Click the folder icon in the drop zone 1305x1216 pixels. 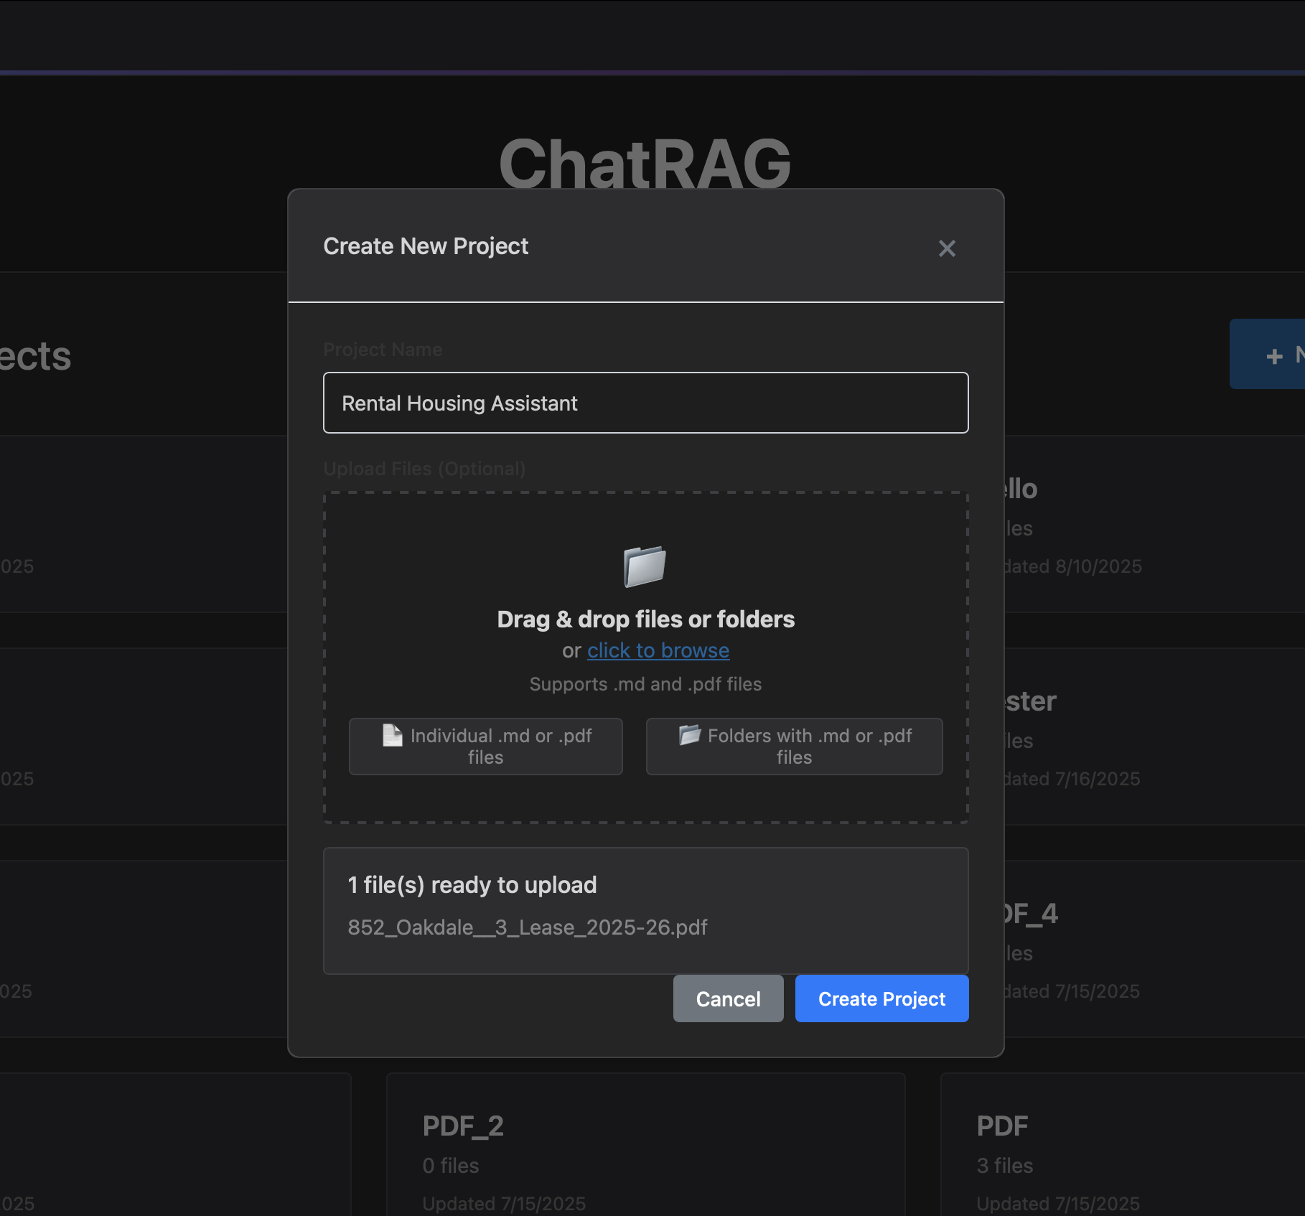point(645,567)
